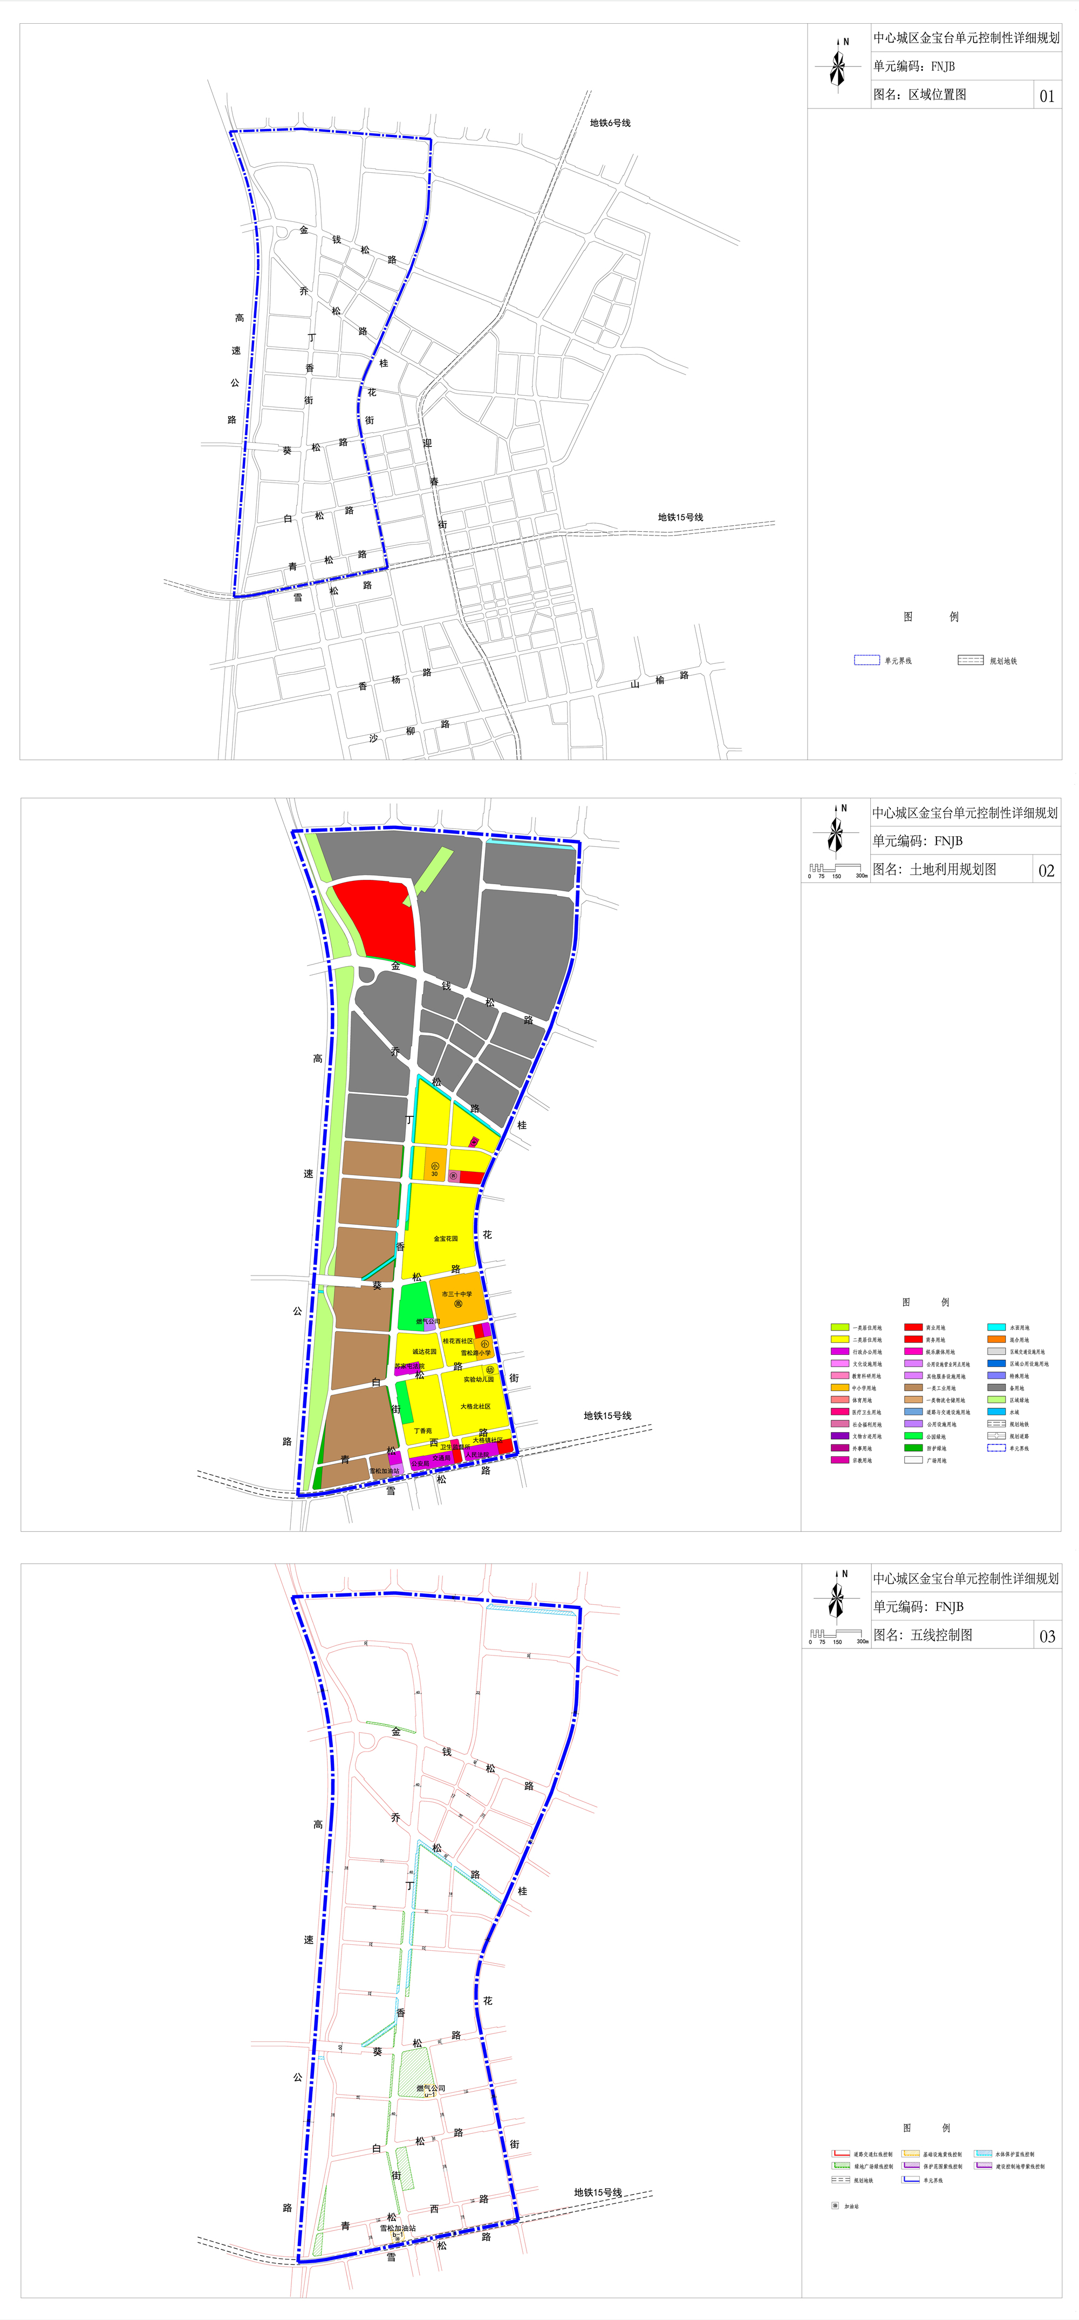Image resolution: width=1079 pixels, height=2320 pixels.
Task: Click the 绿地广场绿线控制 legend symbol
Action: point(841,2166)
